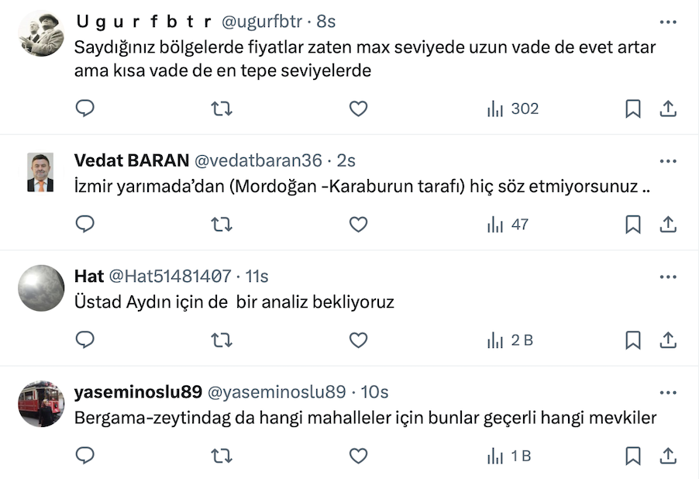Retweet yaseminoslu89's Bergama question
This screenshot has width=699, height=479.
pos(222,456)
